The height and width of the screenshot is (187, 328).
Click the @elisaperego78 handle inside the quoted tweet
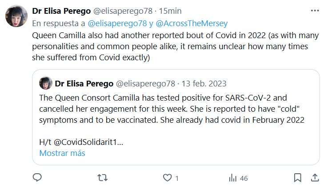pos(145,83)
